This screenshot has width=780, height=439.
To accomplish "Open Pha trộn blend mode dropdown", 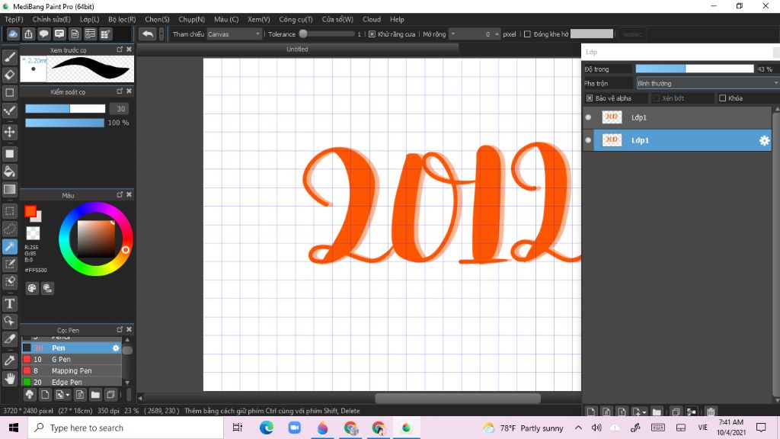I will click(x=708, y=83).
